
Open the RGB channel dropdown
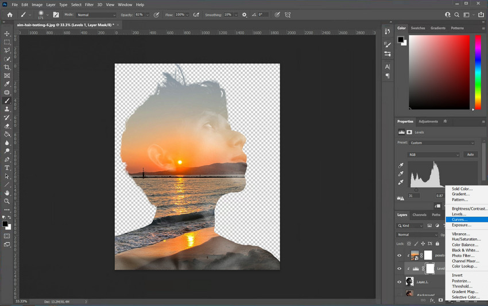coord(433,154)
